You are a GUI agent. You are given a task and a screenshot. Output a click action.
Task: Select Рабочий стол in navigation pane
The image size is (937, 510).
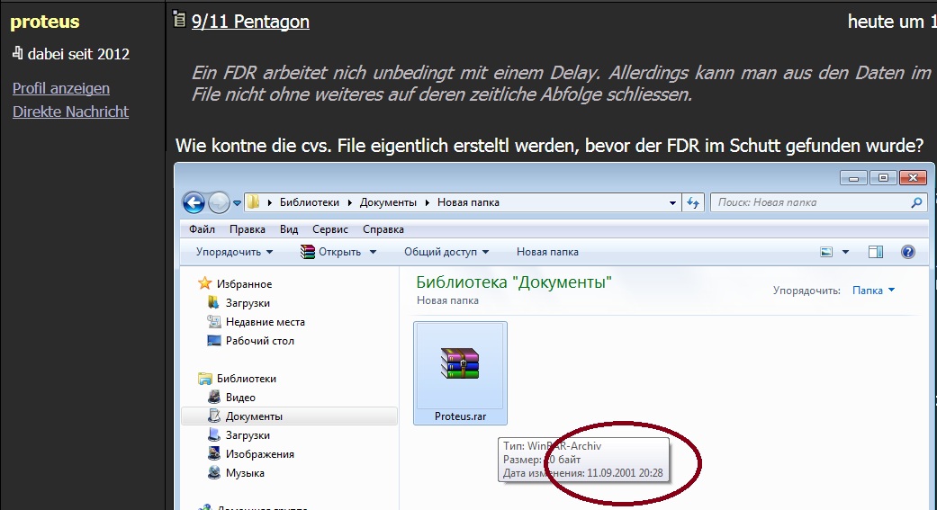coord(259,341)
